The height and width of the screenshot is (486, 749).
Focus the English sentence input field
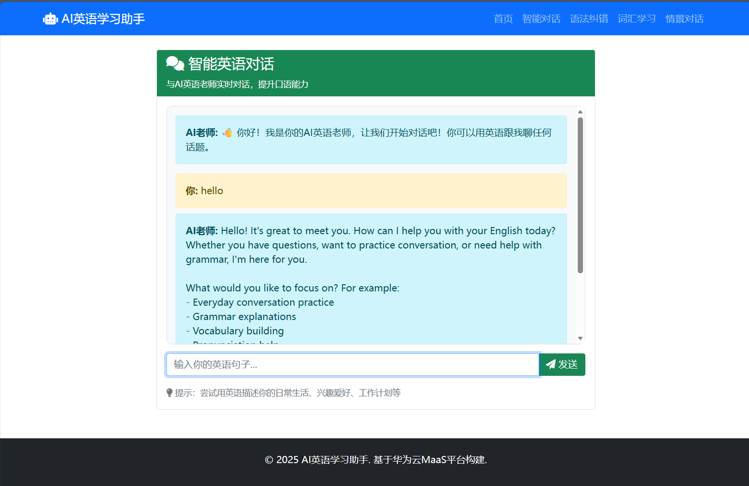[x=353, y=365]
